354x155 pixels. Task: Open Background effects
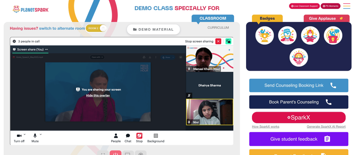pyautogui.click(x=156, y=138)
